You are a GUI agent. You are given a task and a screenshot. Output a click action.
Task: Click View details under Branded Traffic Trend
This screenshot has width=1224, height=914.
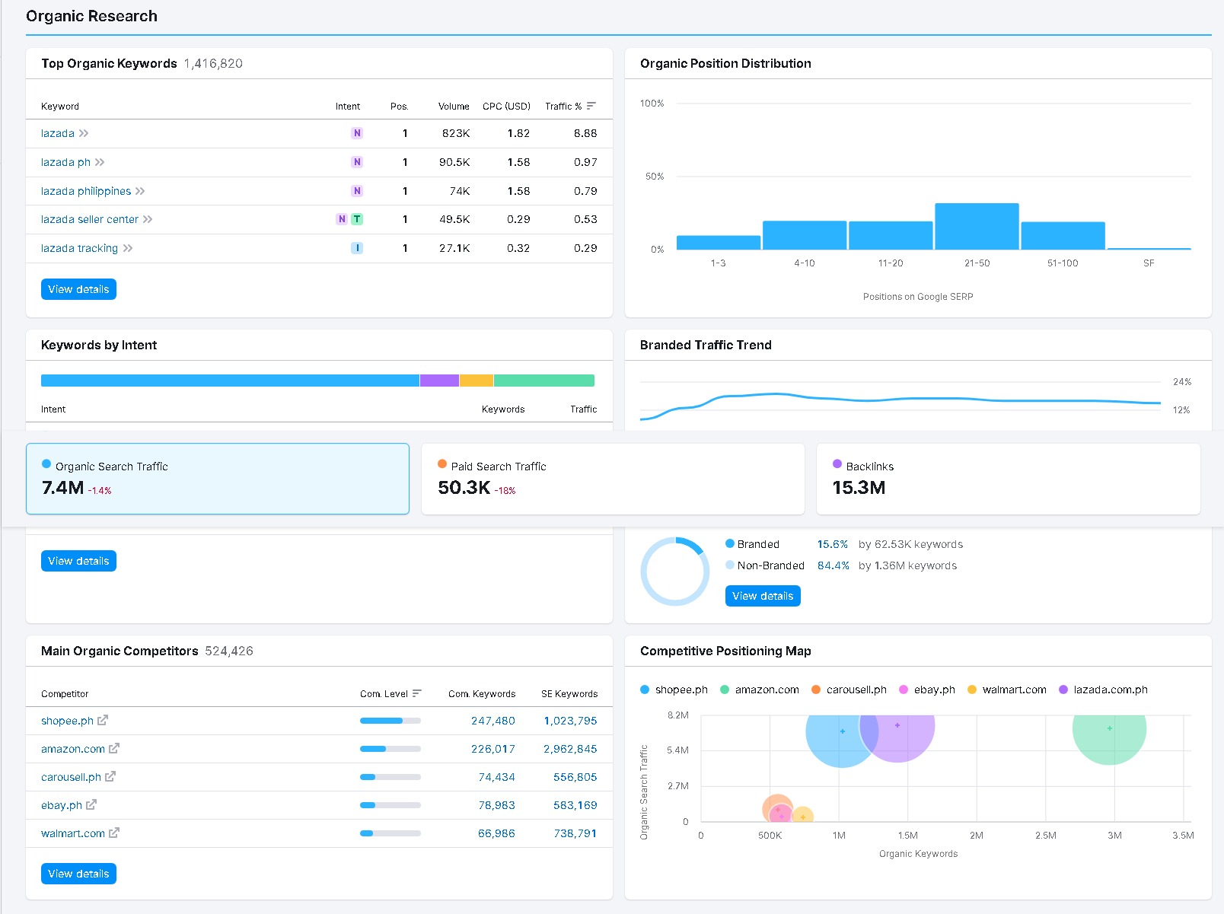point(763,596)
